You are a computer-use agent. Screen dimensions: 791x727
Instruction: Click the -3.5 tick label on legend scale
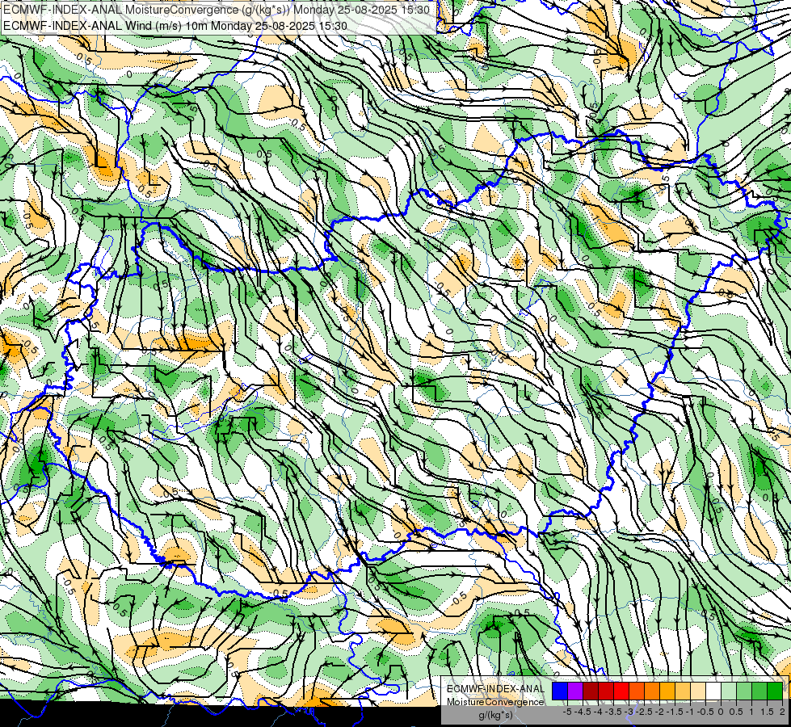[613, 712]
